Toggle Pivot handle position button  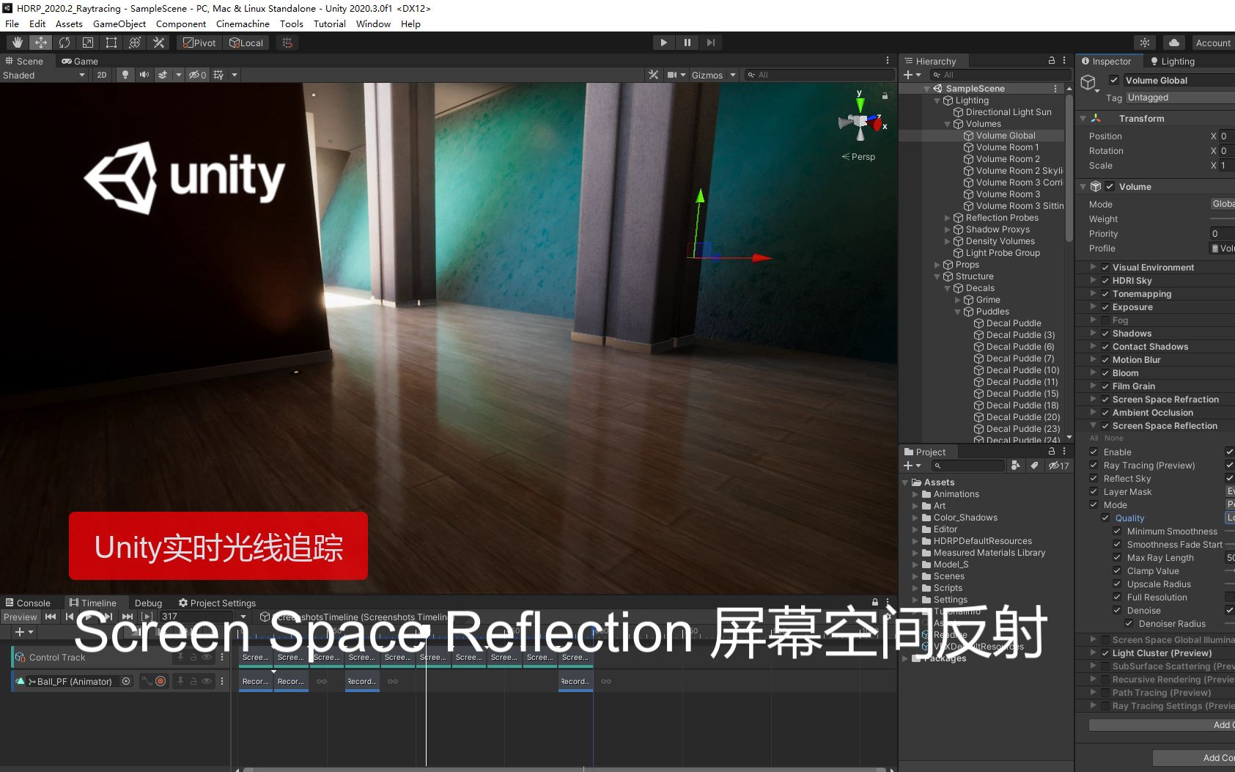pos(199,43)
